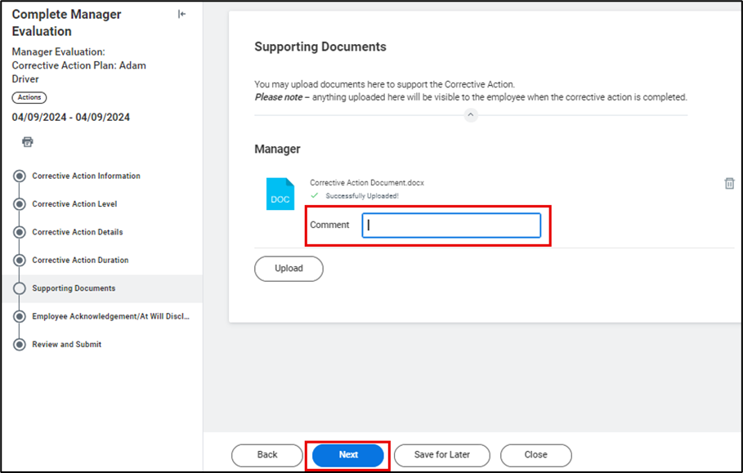743x473 pixels.
Task: Go to Corrective Action Details step
Action: coord(77,232)
